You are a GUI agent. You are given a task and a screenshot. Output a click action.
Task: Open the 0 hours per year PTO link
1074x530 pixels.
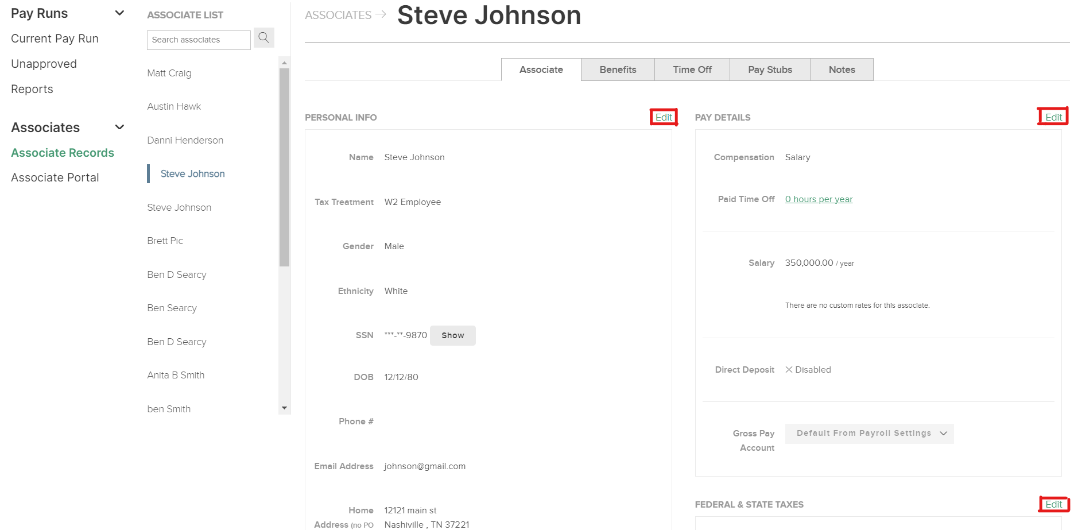(x=819, y=199)
